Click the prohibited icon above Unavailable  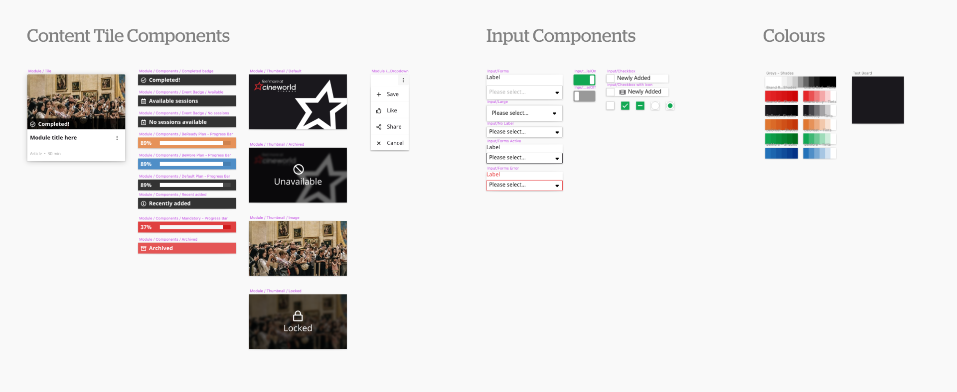coord(298,169)
